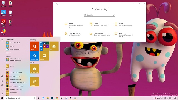Open the user account icon in Start

[x=2, y=76]
